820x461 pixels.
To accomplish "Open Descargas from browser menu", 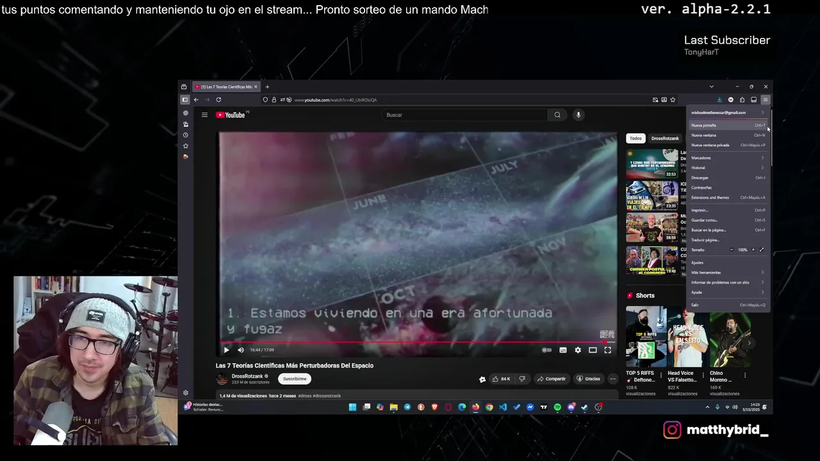I will 728,178.
